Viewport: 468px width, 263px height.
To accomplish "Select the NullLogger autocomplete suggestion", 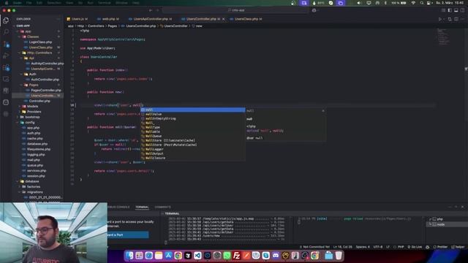I will coord(193,149).
